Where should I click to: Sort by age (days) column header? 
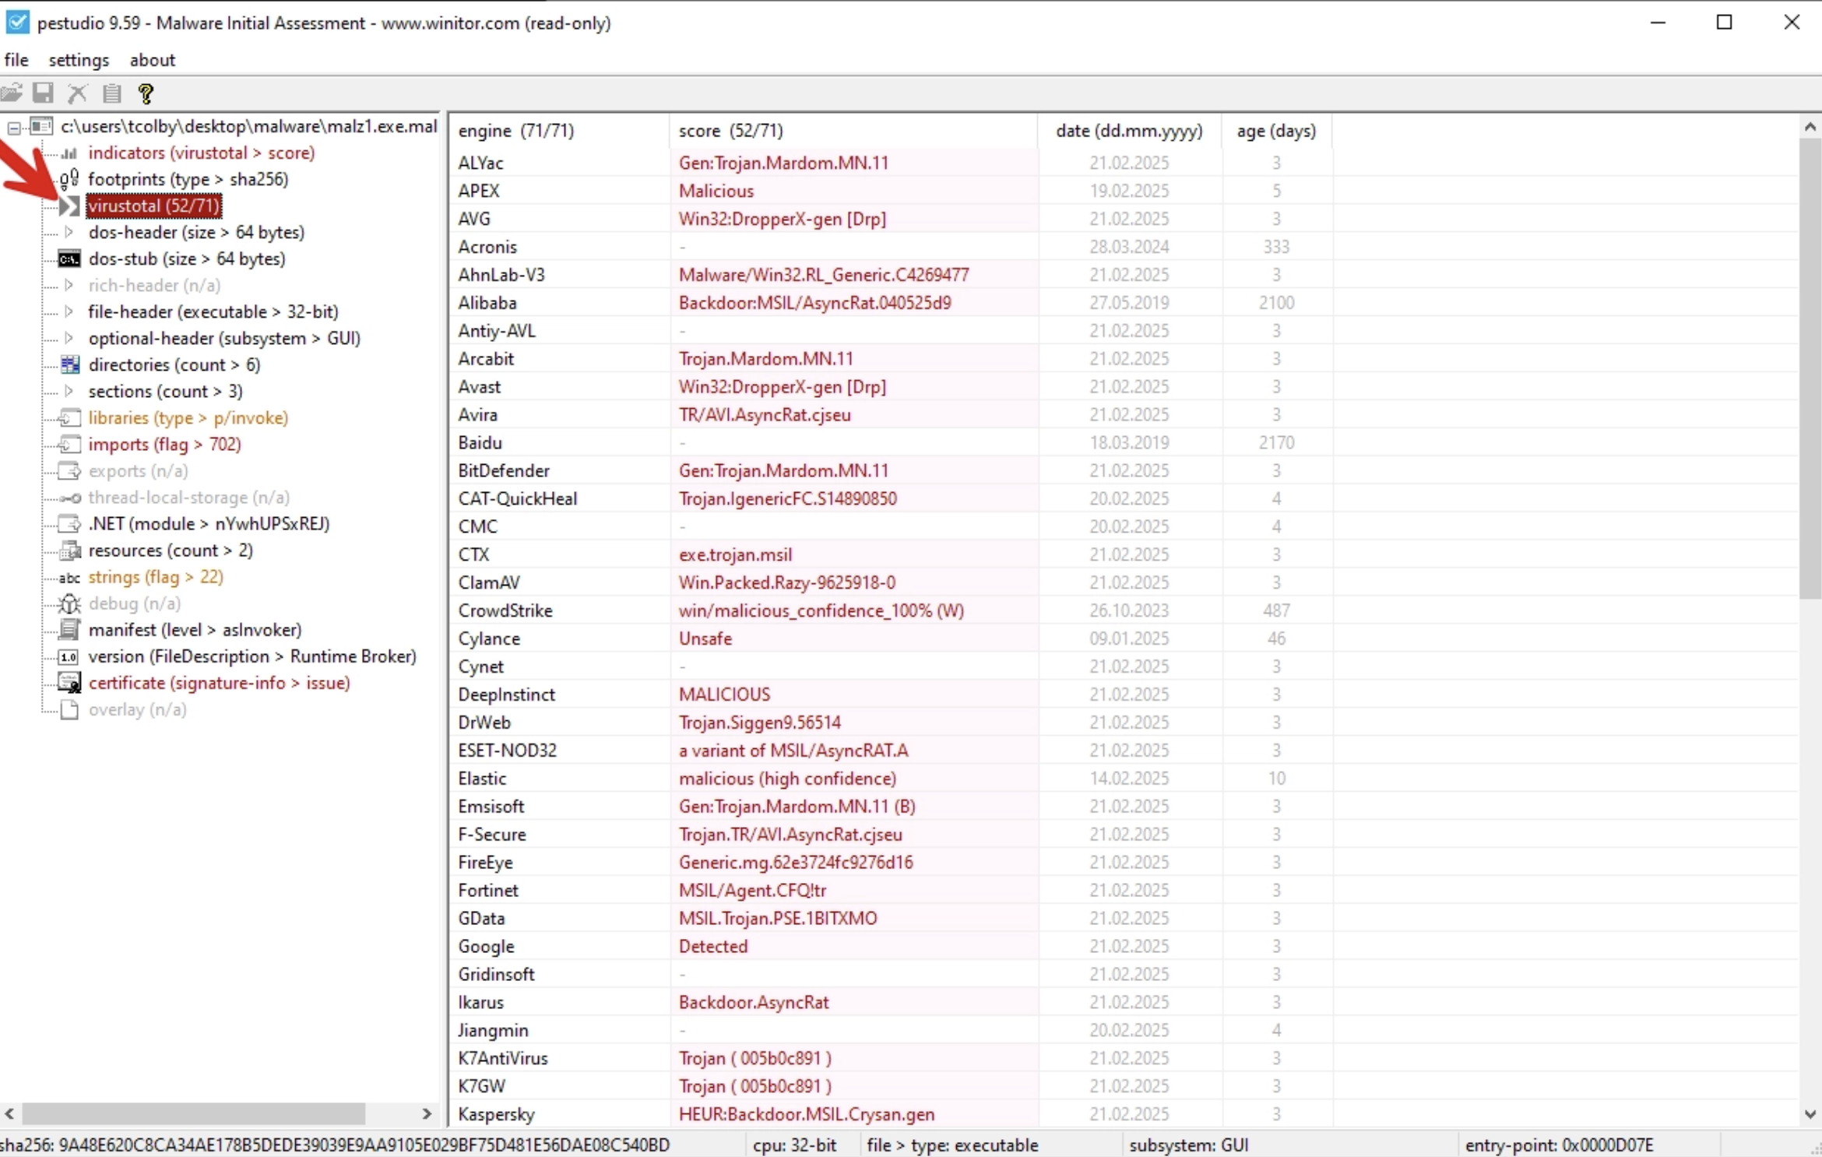click(1276, 131)
